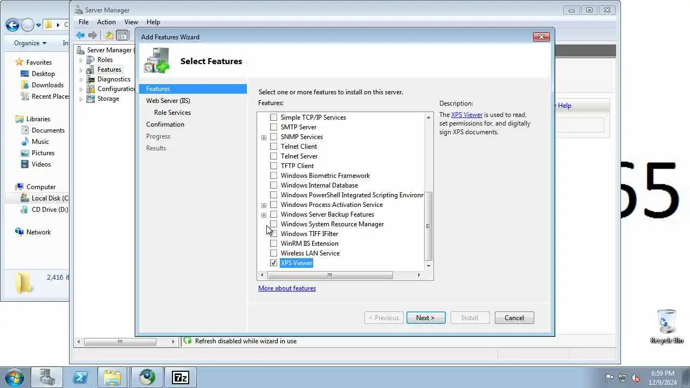Click the volume icon in system tray
The image size is (690, 388).
click(x=636, y=378)
